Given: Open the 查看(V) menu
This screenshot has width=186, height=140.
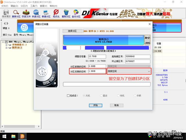Looking at the screenshot, I should (44, 6).
